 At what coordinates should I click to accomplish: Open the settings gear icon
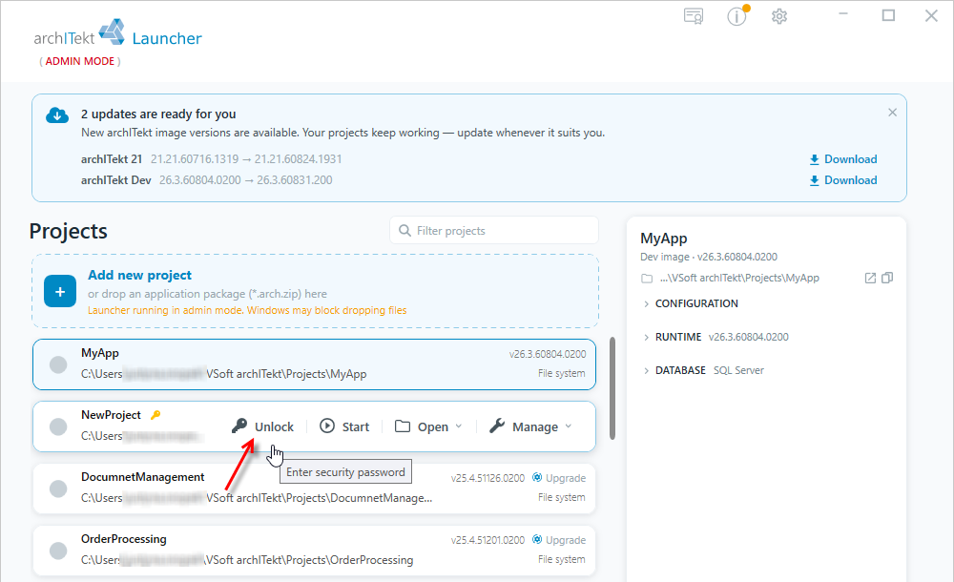(779, 16)
